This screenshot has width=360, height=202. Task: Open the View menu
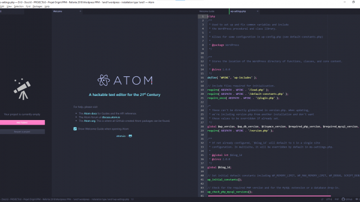coord(9,6)
